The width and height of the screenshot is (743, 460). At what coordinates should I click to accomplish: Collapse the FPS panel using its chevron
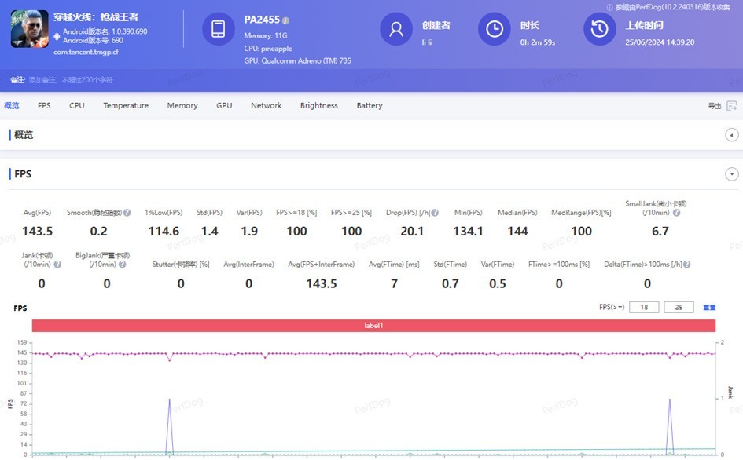point(731,173)
